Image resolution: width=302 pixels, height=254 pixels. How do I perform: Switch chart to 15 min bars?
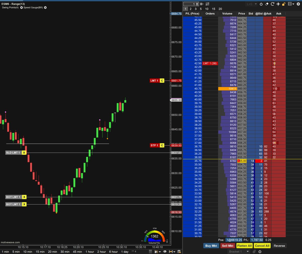coord(41,252)
